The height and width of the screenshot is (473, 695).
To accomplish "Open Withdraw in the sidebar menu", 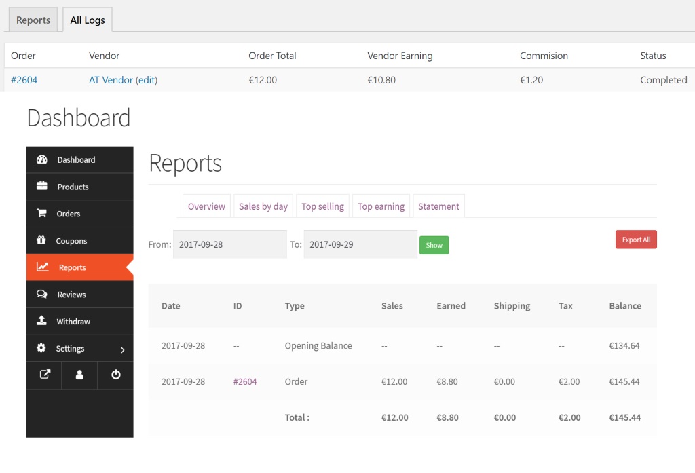I will pos(80,322).
